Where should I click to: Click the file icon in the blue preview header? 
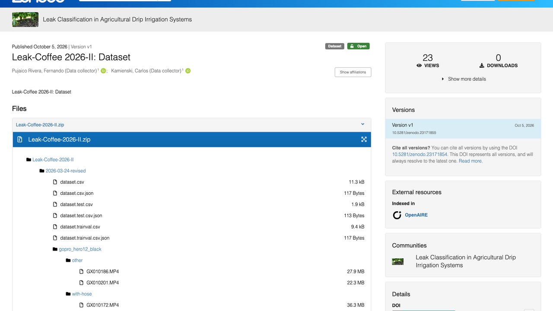click(19, 140)
